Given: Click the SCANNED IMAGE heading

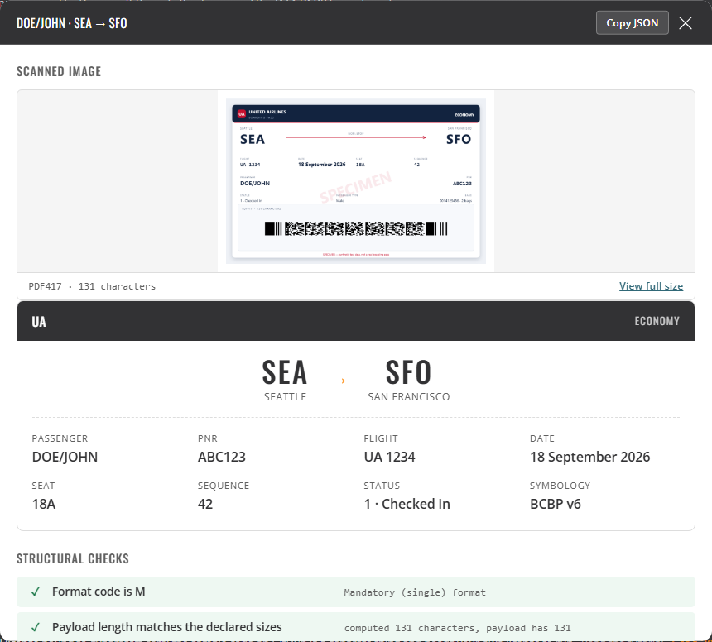Looking at the screenshot, I should pos(59,71).
